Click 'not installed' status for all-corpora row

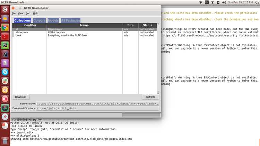tap(147, 32)
